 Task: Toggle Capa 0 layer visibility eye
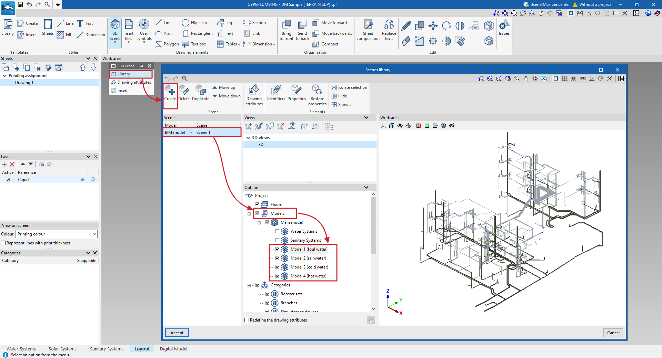click(x=82, y=180)
